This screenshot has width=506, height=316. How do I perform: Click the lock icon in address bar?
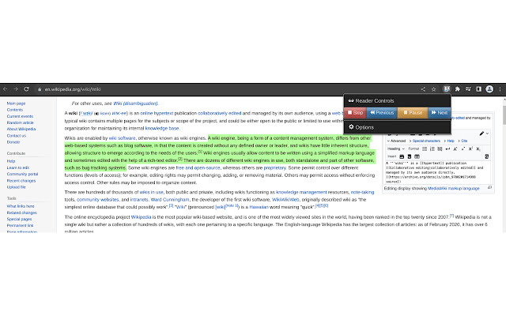coord(40,89)
